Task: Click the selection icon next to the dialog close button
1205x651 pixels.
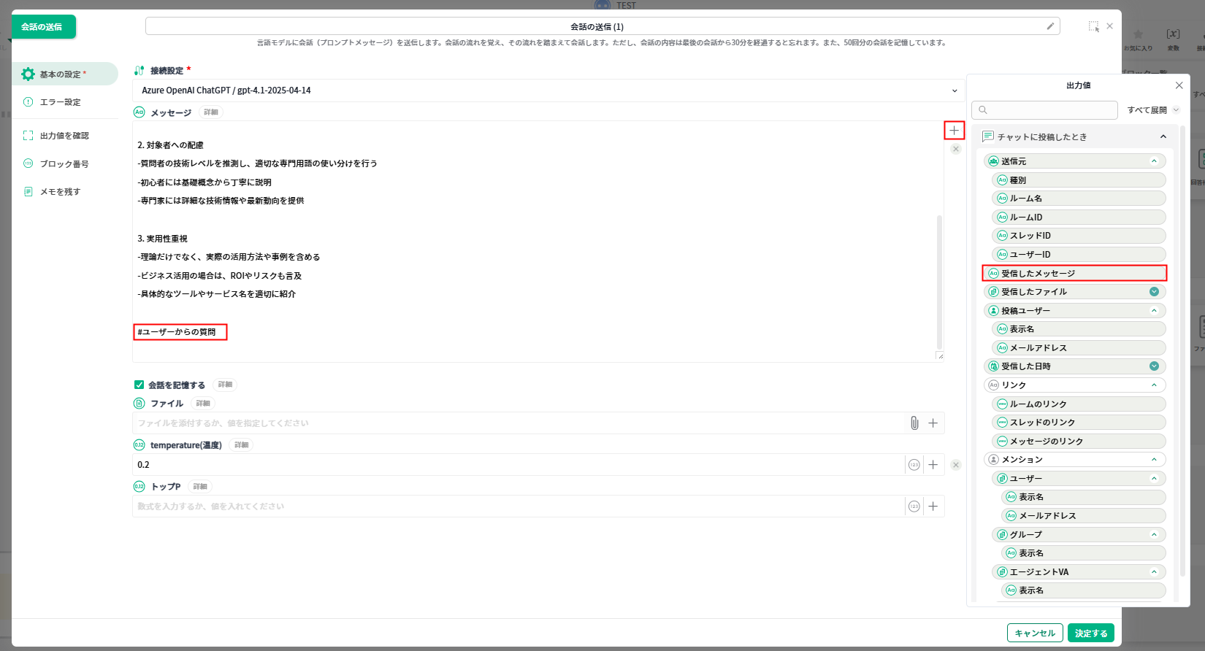Action: [x=1093, y=26]
